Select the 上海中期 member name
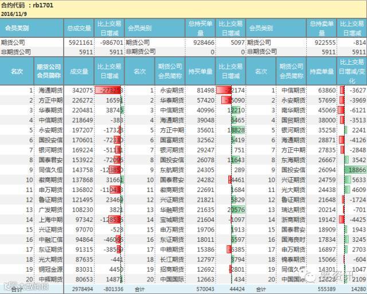367x294 pixels. click(50, 219)
